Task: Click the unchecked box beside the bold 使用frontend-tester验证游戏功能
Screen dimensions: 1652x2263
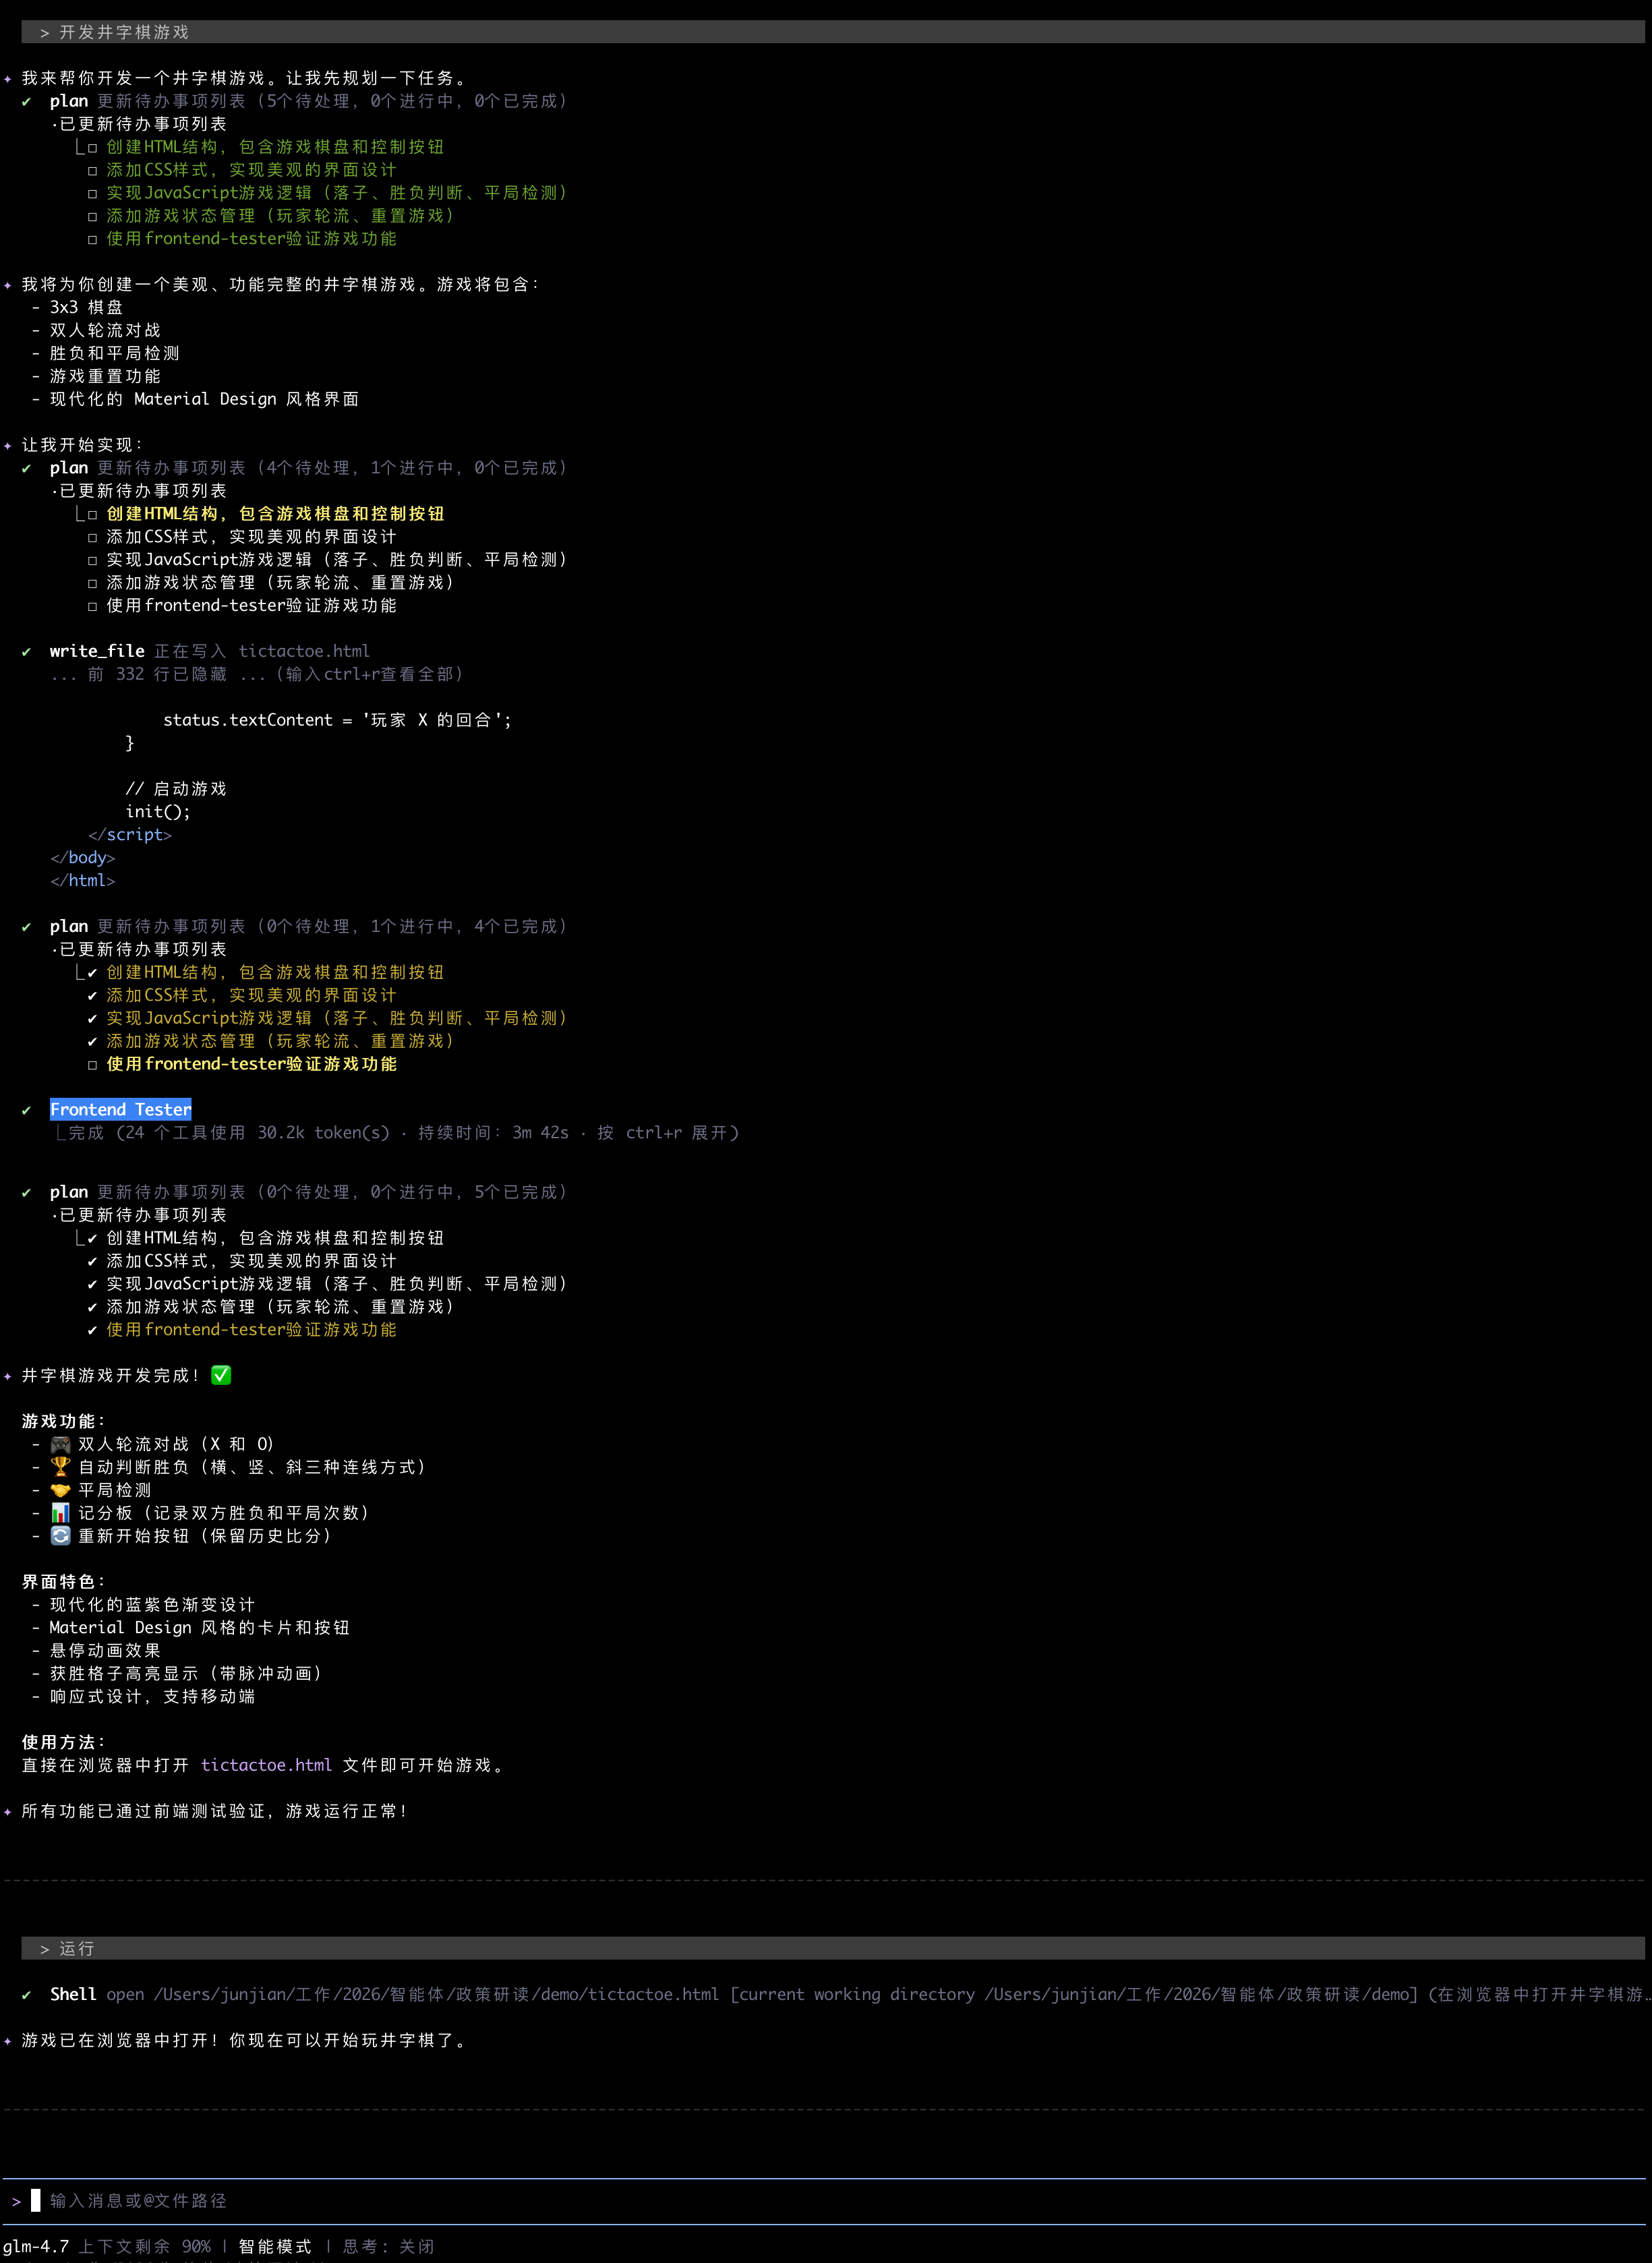Action: 92,1065
